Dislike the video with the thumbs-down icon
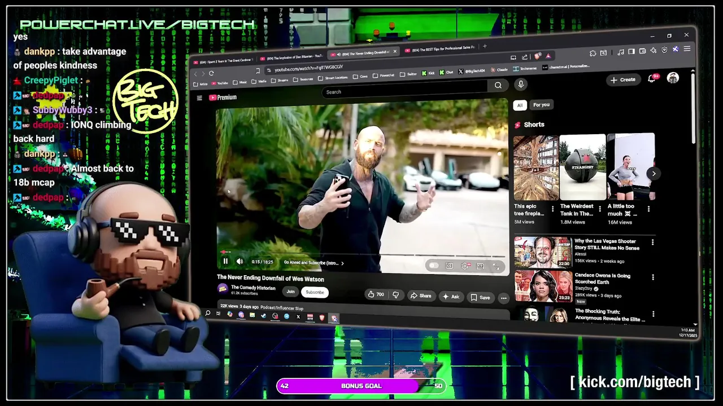This screenshot has width=723, height=406. pyautogui.click(x=396, y=295)
